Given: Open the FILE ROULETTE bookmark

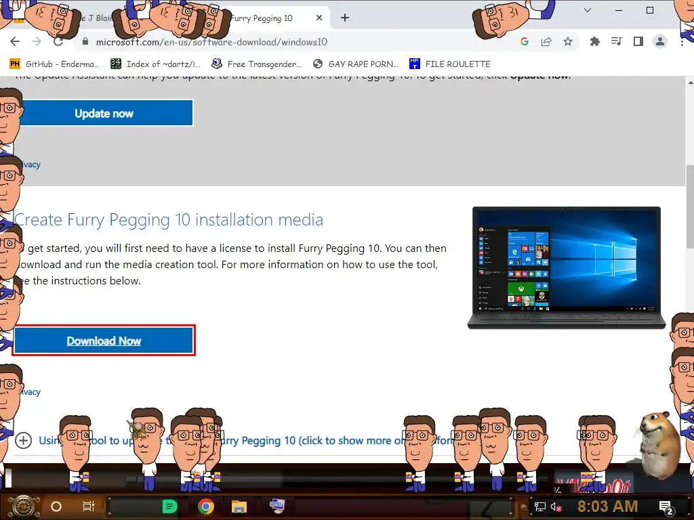Looking at the screenshot, I should click(450, 64).
